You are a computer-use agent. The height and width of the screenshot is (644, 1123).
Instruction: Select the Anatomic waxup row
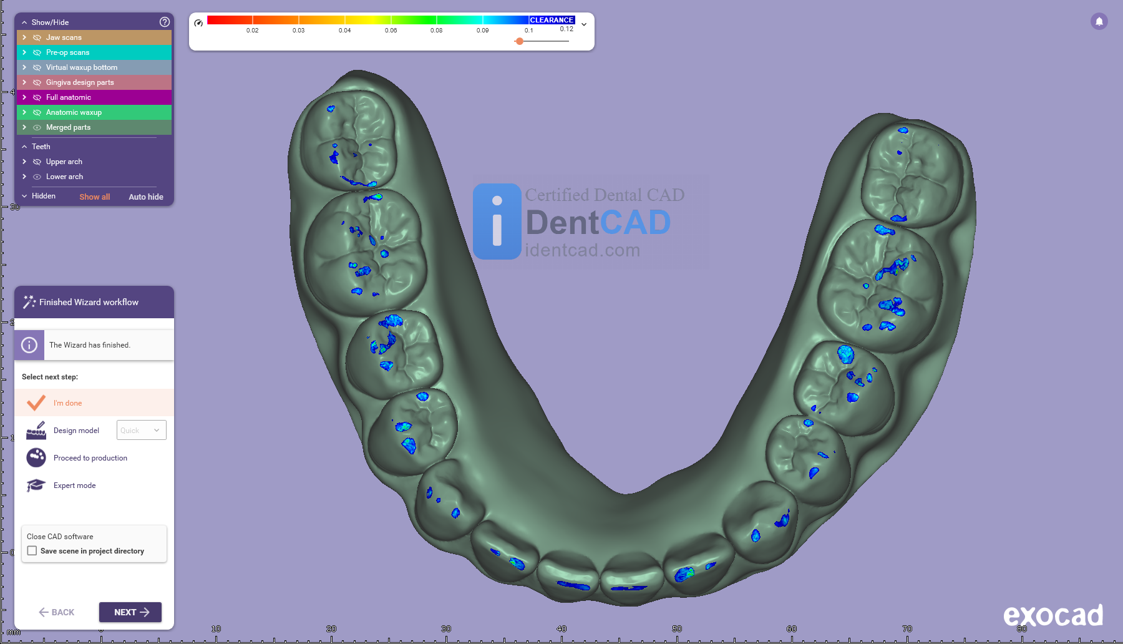click(74, 112)
